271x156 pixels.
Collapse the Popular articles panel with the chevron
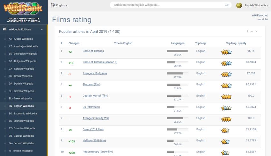[252, 31]
